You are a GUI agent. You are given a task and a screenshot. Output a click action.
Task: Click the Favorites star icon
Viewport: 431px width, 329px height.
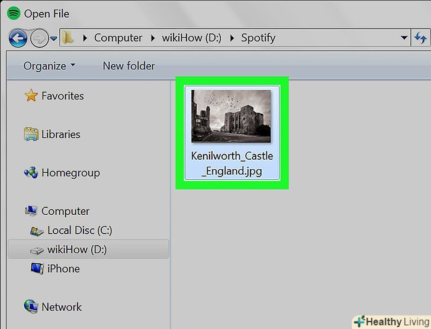point(31,96)
